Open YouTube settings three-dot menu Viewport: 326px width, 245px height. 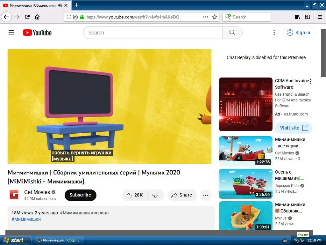(x=274, y=33)
